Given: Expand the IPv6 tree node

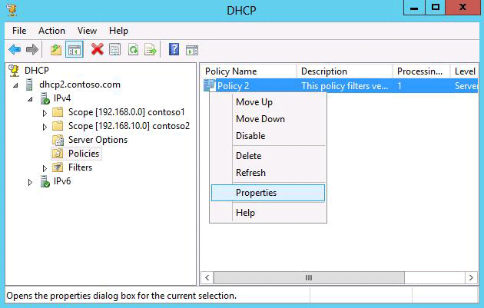Looking at the screenshot, I should click(31, 182).
